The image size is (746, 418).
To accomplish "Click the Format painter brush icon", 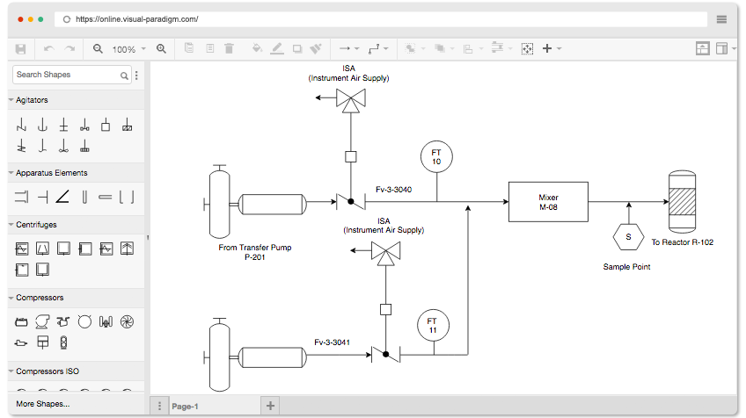I will click(x=316, y=48).
